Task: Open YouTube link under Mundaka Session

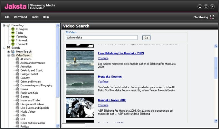Action: [103, 82]
